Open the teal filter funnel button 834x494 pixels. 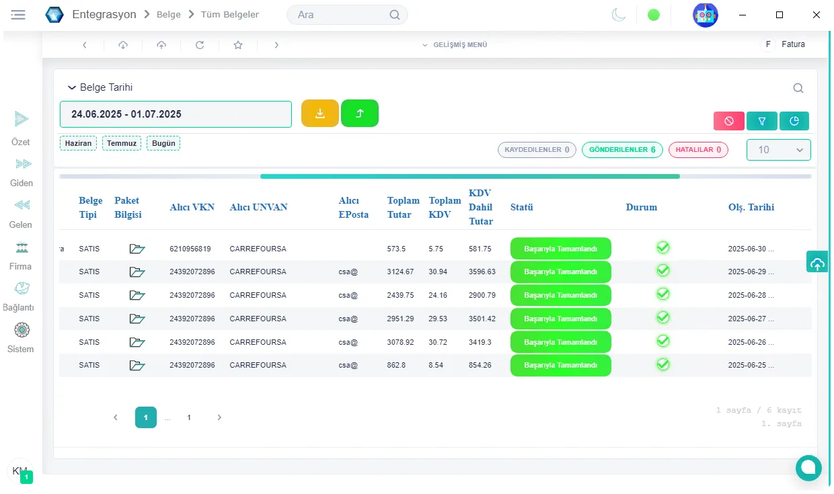coord(762,121)
